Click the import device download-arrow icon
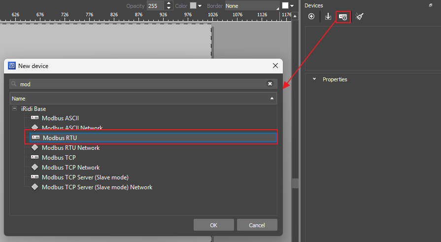Viewport: 441px width, 242px height. point(328,16)
